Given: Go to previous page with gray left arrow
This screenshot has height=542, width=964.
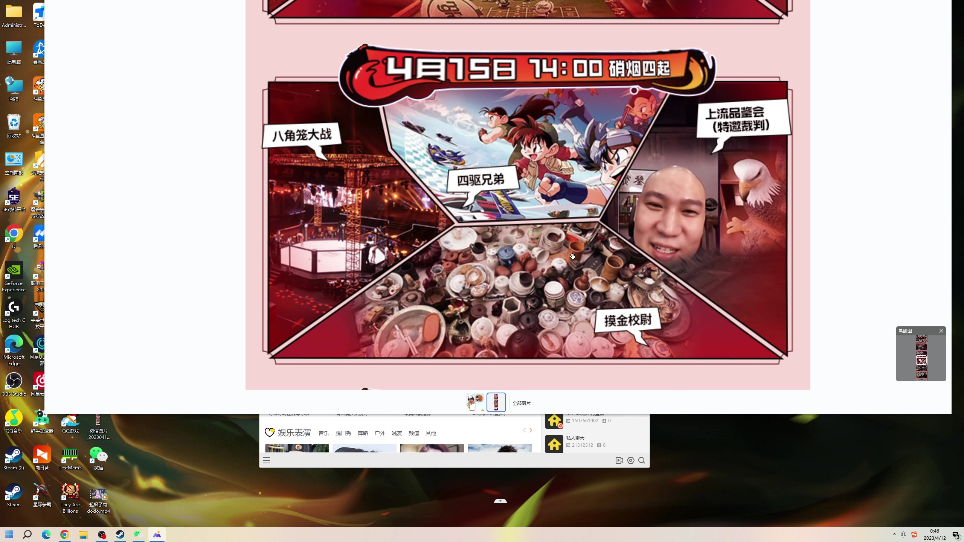Looking at the screenshot, I should (x=524, y=430).
